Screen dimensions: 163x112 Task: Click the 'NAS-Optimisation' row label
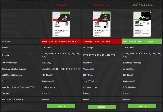click(9, 63)
